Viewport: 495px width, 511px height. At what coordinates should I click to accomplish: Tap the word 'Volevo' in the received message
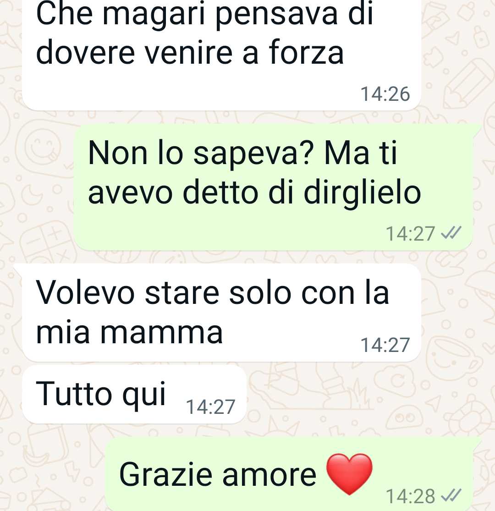pos(85,293)
